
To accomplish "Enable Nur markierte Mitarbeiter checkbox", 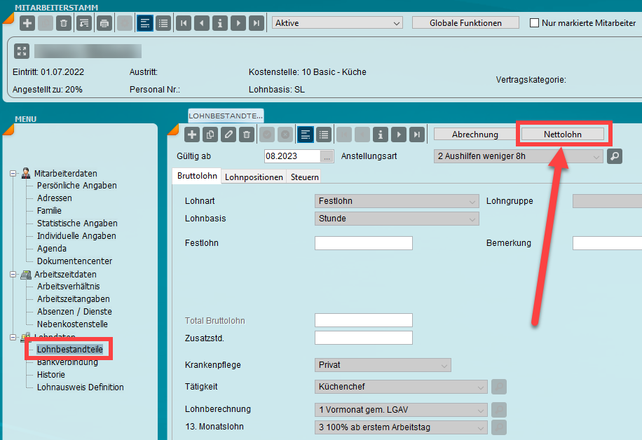I will (x=535, y=22).
